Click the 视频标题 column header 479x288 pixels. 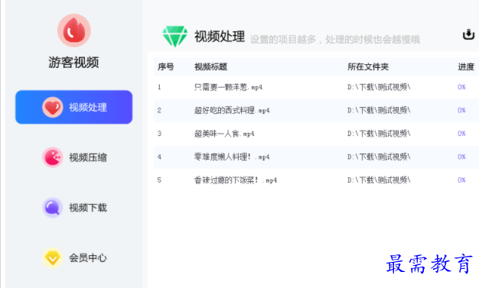[x=210, y=66]
